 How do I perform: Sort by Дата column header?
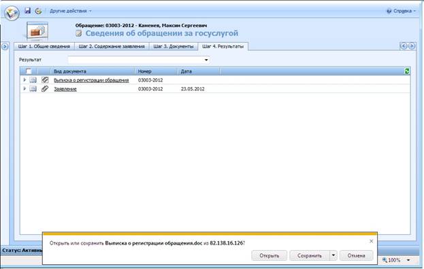point(199,71)
